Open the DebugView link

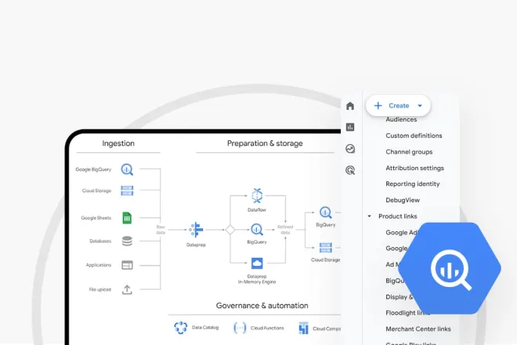tap(403, 200)
